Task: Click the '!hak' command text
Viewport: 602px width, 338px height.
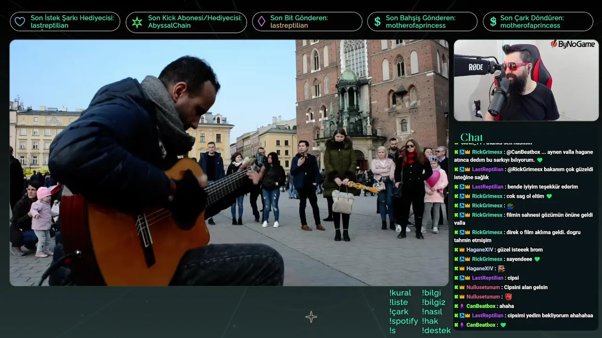Action: point(430,321)
